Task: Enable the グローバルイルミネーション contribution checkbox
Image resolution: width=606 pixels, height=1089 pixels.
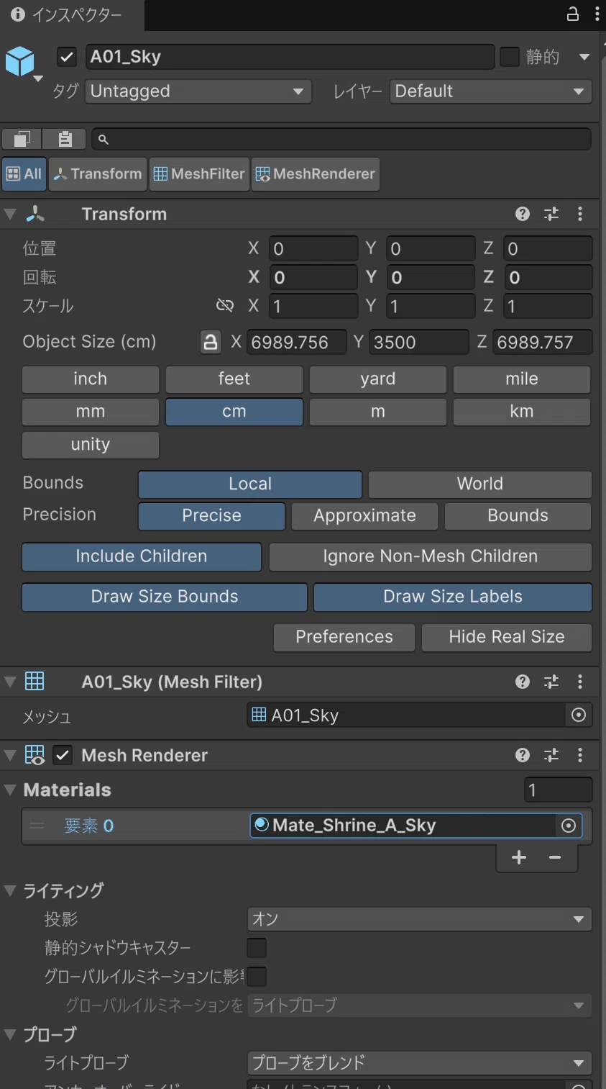Action: (x=257, y=977)
